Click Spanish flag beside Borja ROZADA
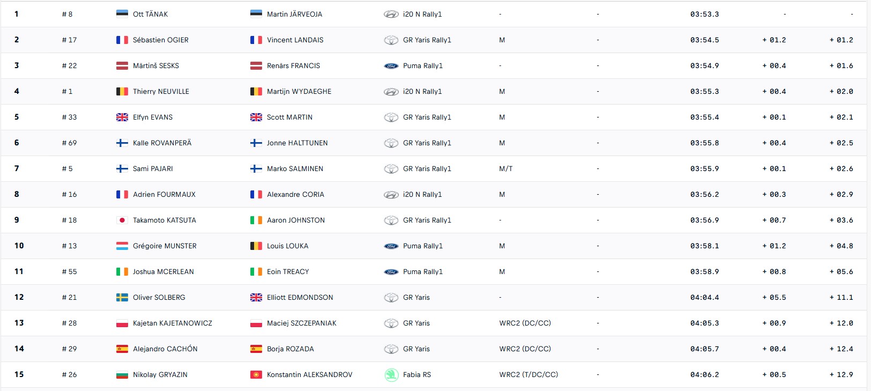 pyautogui.click(x=256, y=349)
